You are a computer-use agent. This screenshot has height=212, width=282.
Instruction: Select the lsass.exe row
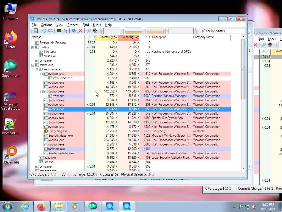pyautogui.click(x=130, y=158)
